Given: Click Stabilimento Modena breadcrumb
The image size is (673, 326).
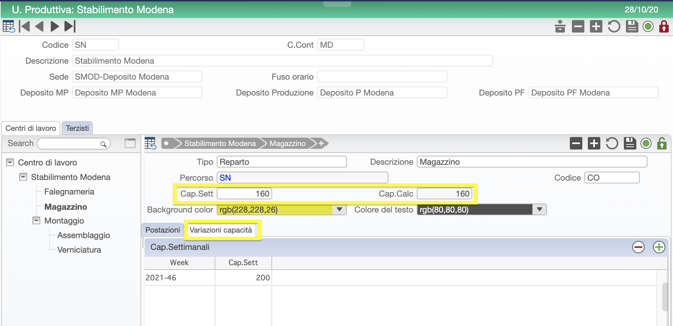Looking at the screenshot, I should click(x=220, y=143).
